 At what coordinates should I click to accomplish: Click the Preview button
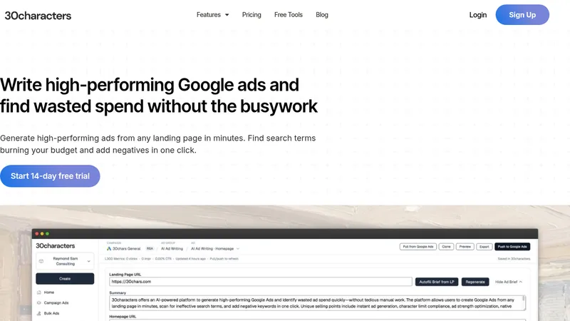[465, 247]
